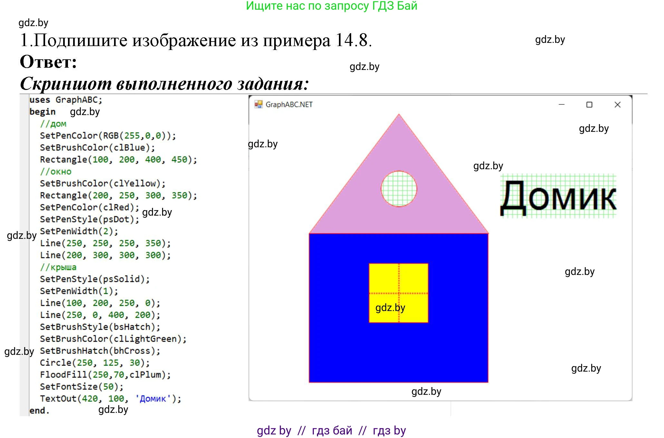Click 'гдз бай' in the bottom footer
This screenshot has width=664, height=438.
tap(332, 431)
